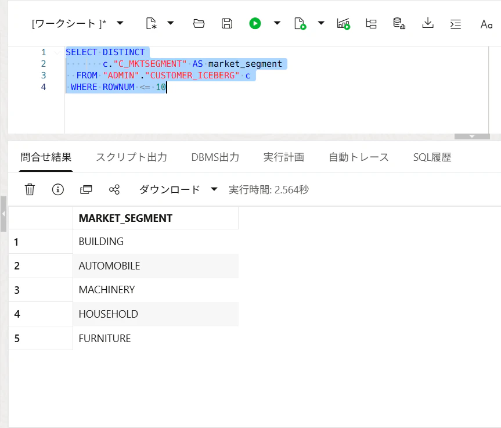
Task: Select the AUTOMOBILE cell
Action: coord(156,265)
